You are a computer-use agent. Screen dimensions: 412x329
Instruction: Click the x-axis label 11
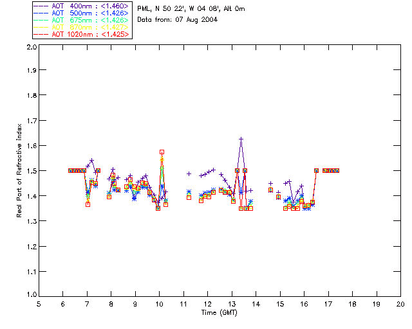(183, 304)
